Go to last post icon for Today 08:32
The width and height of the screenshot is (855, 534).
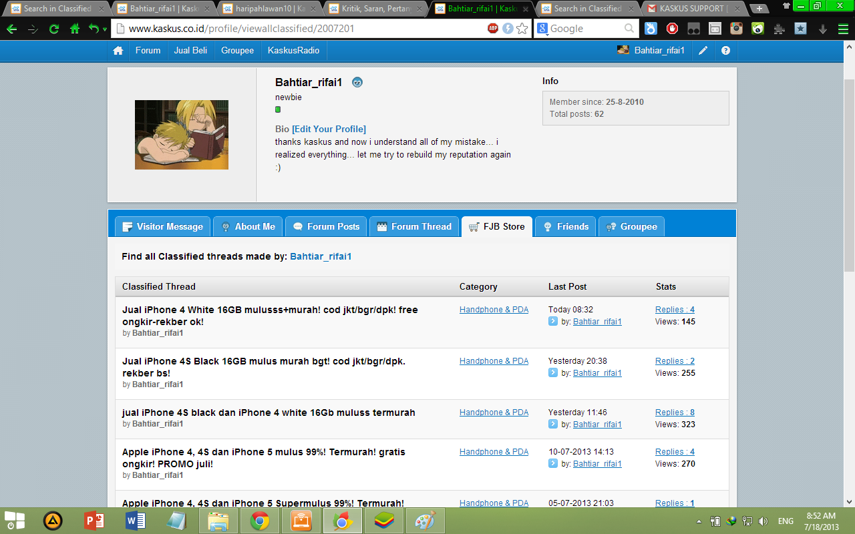(553, 321)
